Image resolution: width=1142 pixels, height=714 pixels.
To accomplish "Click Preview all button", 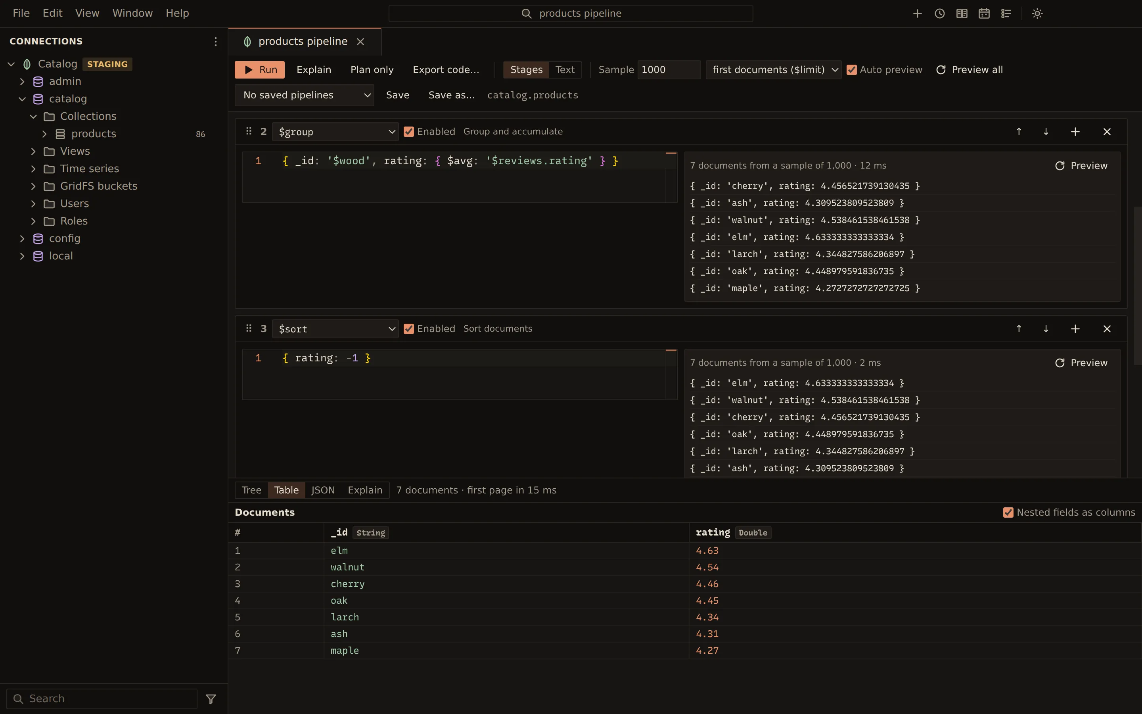I will [969, 70].
